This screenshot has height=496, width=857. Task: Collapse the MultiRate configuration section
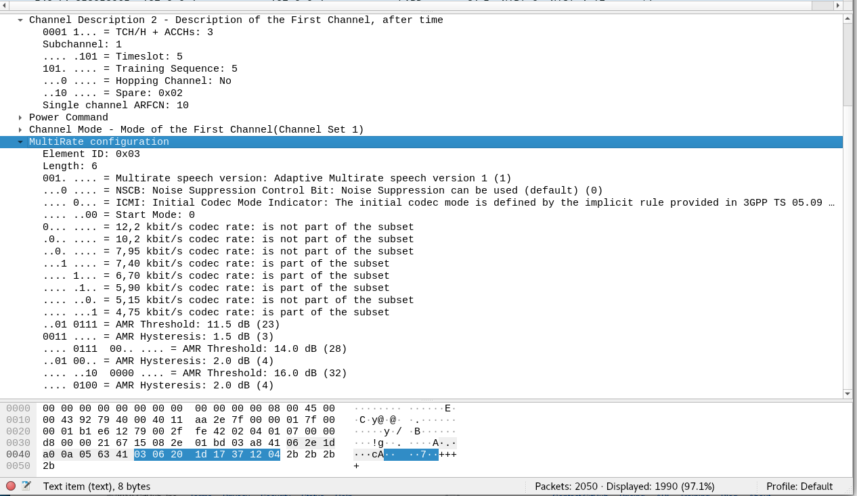pyautogui.click(x=20, y=141)
